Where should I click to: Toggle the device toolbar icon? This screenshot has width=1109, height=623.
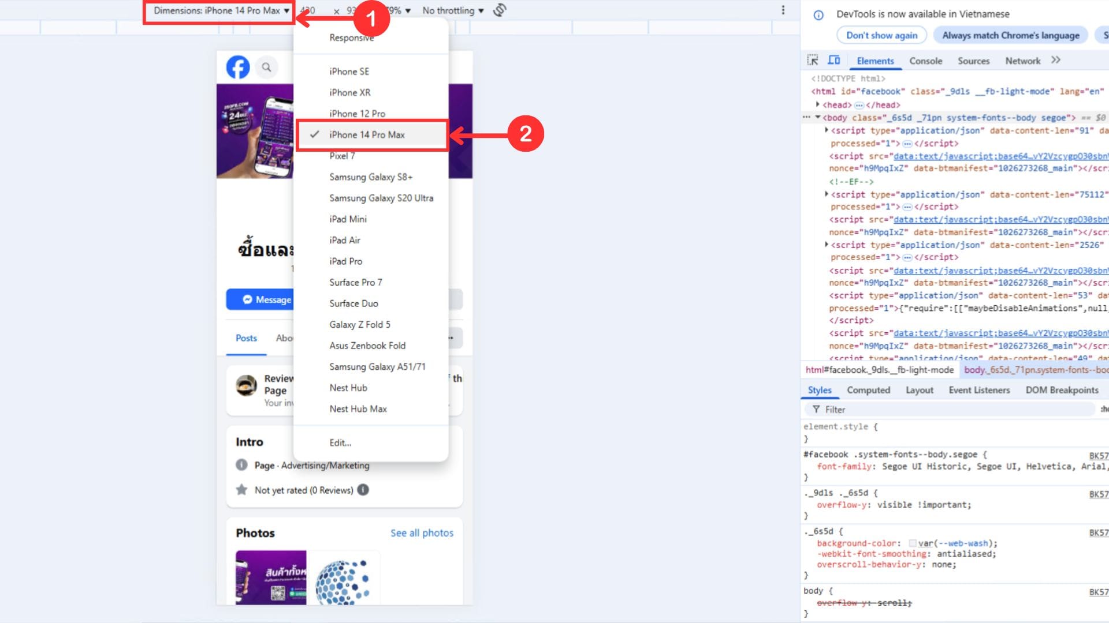click(x=834, y=60)
